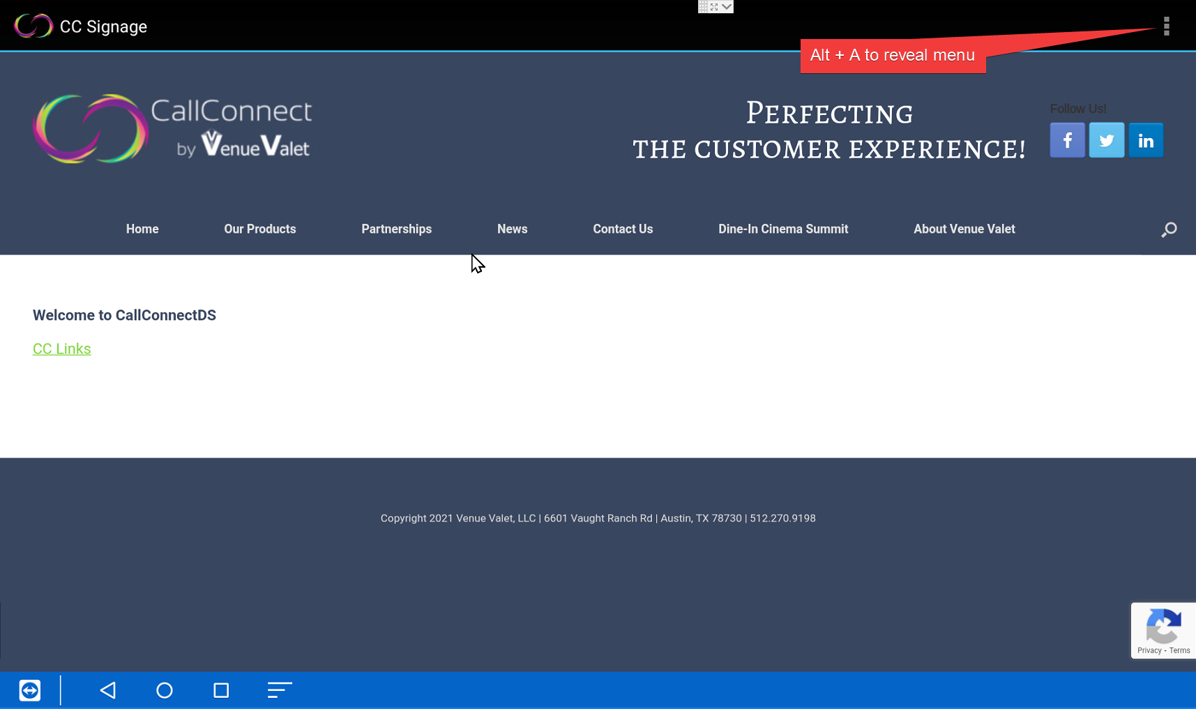Open the LinkedIn social link
The height and width of the screenshot is (709, 1196).
pyautogui.click(x=1146, y=140)
